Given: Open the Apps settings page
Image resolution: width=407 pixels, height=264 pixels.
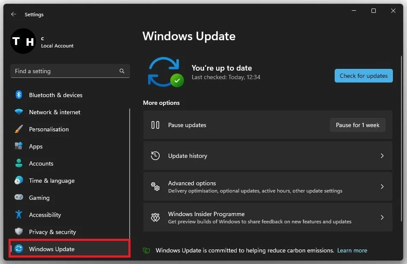Looking at the screenshot, I should pos(70,146).
